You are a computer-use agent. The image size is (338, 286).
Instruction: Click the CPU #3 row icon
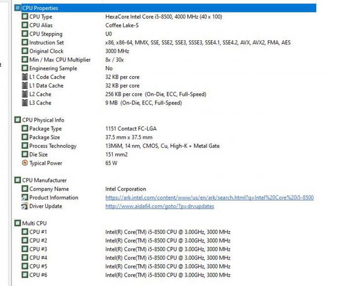pyautogui.click(x=25, y=249)
